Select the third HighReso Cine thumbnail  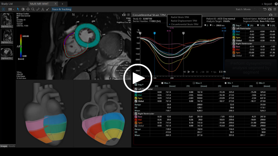tap(7, 52)
